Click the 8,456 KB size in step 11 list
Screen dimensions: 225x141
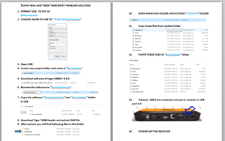click(205, 33)
